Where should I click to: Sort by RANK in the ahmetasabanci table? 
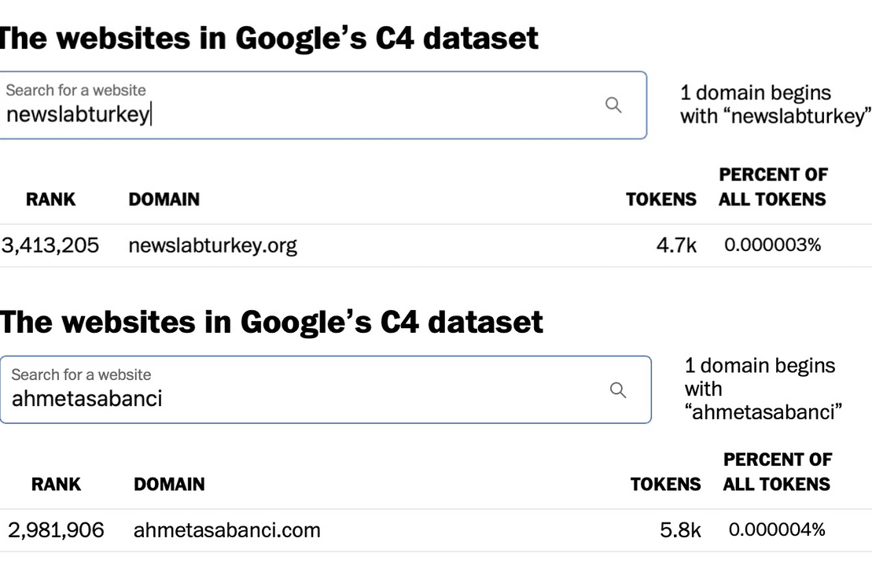pos(56,484)
